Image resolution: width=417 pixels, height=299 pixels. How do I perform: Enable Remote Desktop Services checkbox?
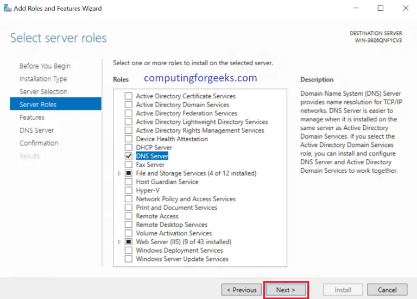tap(129, 225)
